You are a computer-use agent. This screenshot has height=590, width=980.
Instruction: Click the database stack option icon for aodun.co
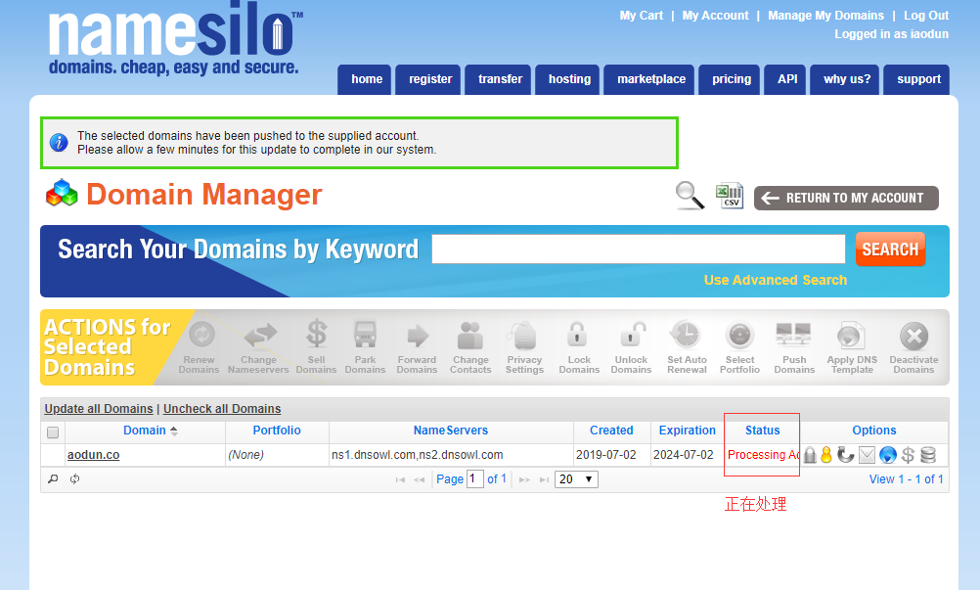click(928, 455)
